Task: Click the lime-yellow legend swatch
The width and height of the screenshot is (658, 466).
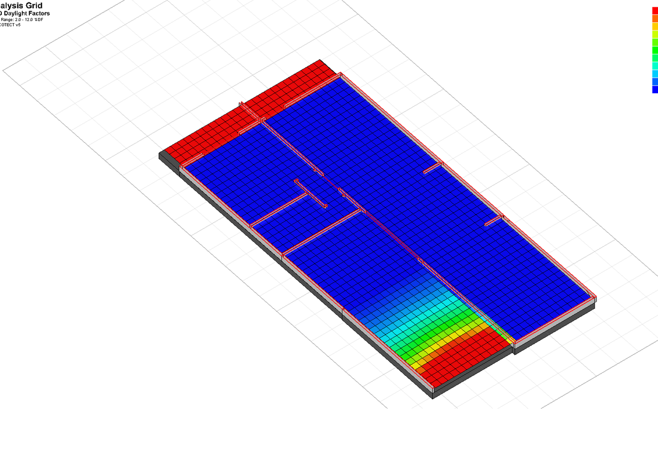Action: 655,35
